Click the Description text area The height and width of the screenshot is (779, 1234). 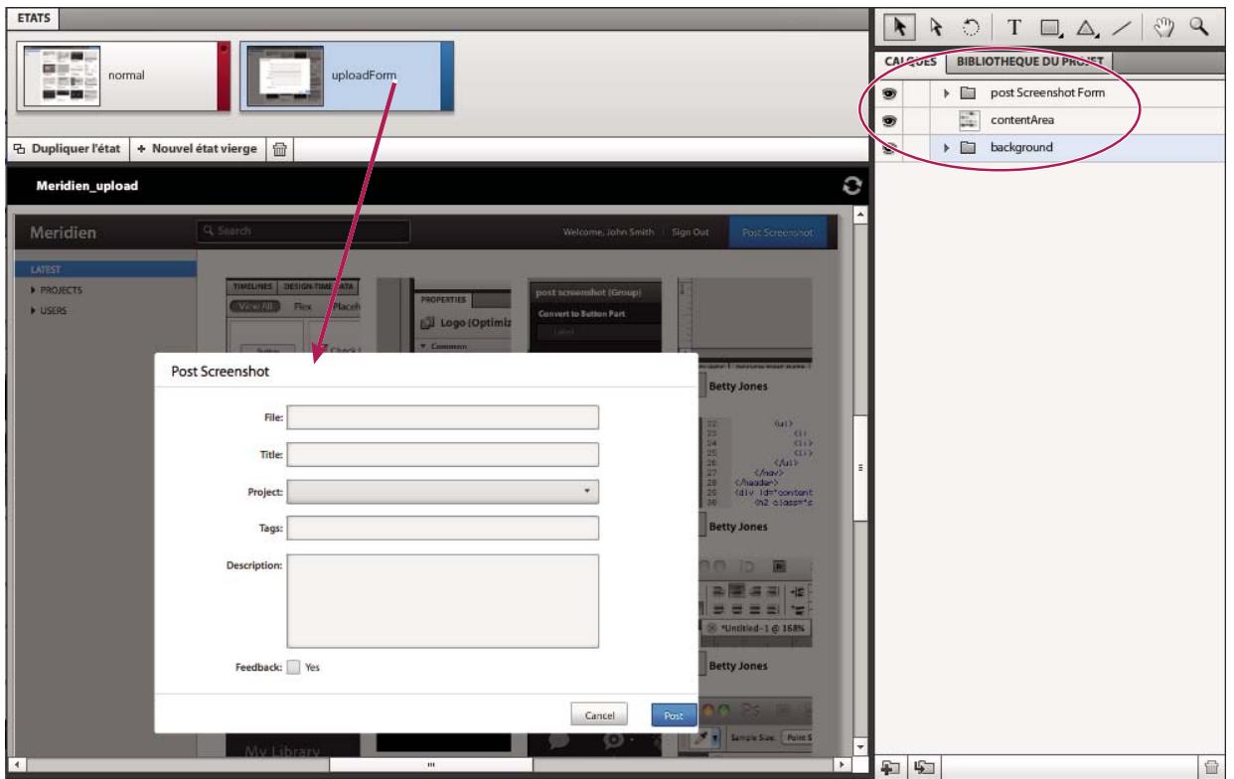coord(443,601)
